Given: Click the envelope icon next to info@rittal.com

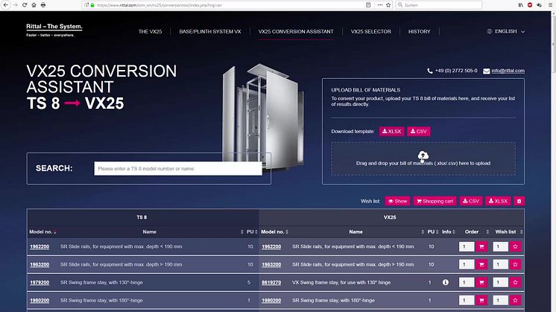Looking at the screenshot, I should 487,71.
